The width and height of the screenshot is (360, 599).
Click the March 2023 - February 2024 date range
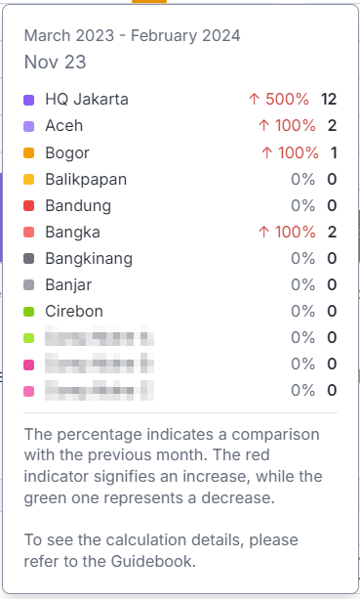[132, 35]
